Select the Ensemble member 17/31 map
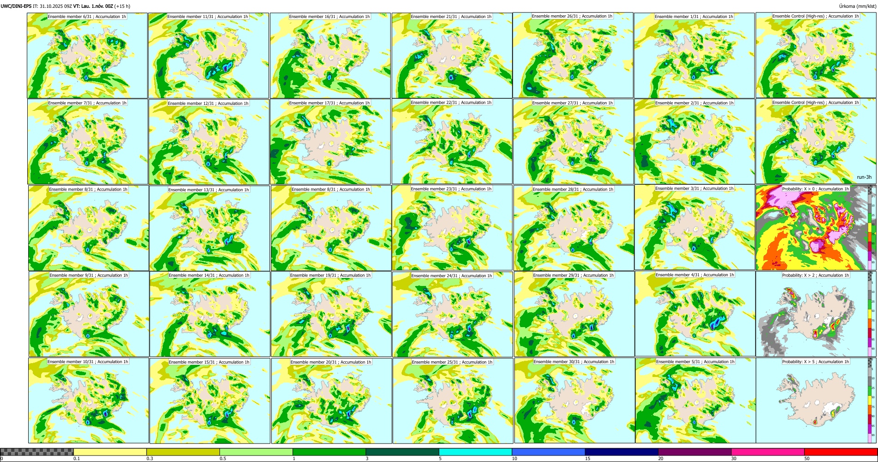The width and height of the screenshot is (878, 462). tap(330, 142)
